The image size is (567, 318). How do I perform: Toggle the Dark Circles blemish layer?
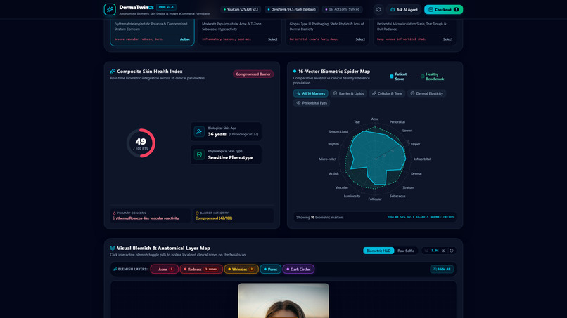[299, 270]
